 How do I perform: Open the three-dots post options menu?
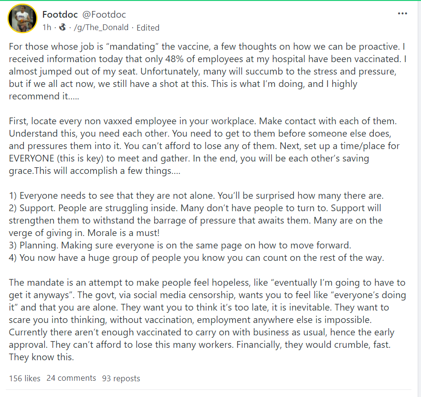[402, 13]
